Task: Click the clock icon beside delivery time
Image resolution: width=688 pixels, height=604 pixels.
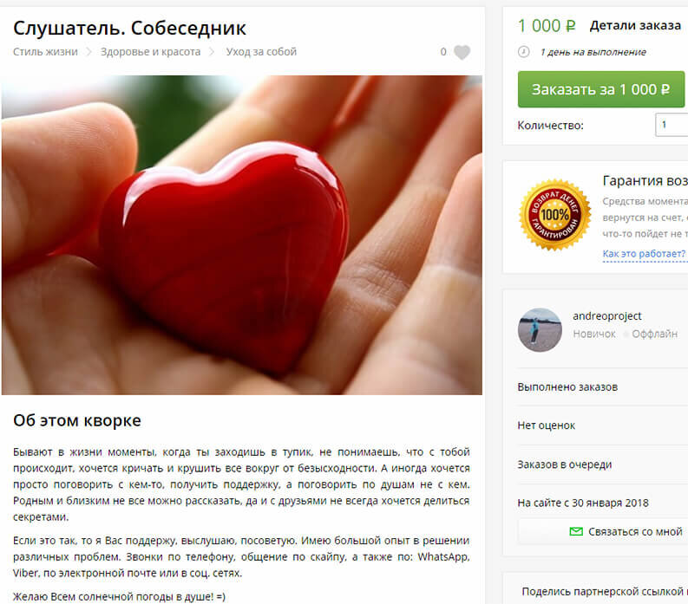Action: tap(523, 52)
